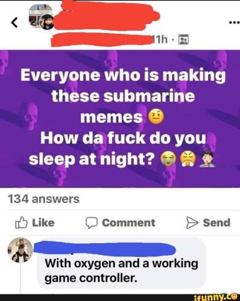Go back using the left chevron arrow

(x=14, y=22)
